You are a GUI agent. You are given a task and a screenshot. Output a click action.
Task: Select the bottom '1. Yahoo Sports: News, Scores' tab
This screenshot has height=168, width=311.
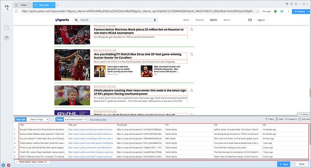(33, 162)
